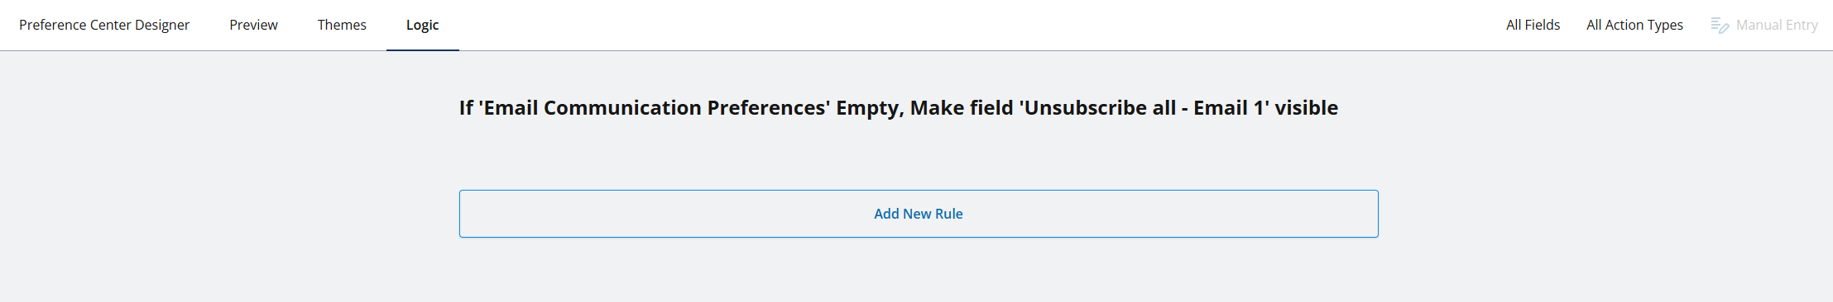Click the Manual Entry label

1777,25
